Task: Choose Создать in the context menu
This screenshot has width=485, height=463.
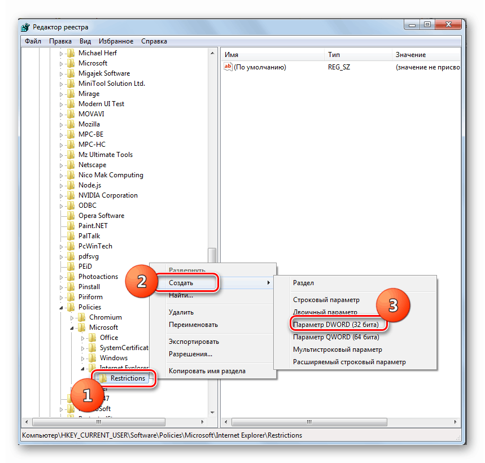Action: tap(213, 283)
